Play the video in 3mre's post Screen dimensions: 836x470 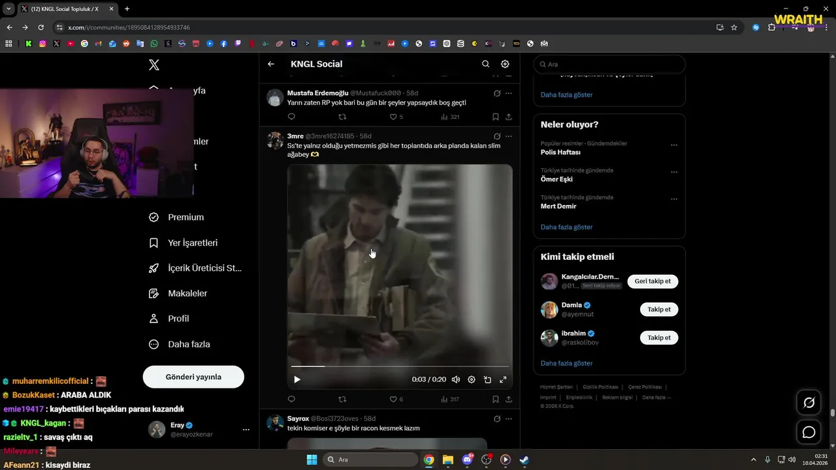pos(297,379)
